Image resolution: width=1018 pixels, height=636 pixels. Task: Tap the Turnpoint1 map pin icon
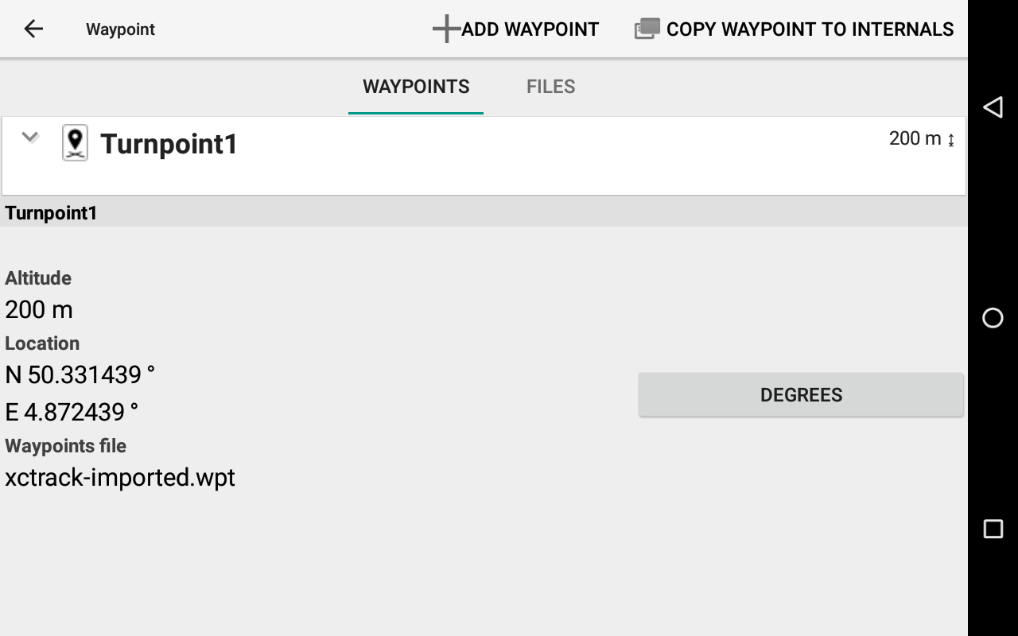tap(76, 144)
